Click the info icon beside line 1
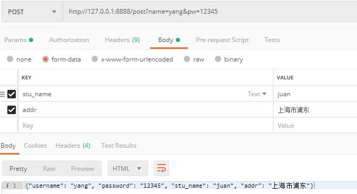 tap(7, 186)
